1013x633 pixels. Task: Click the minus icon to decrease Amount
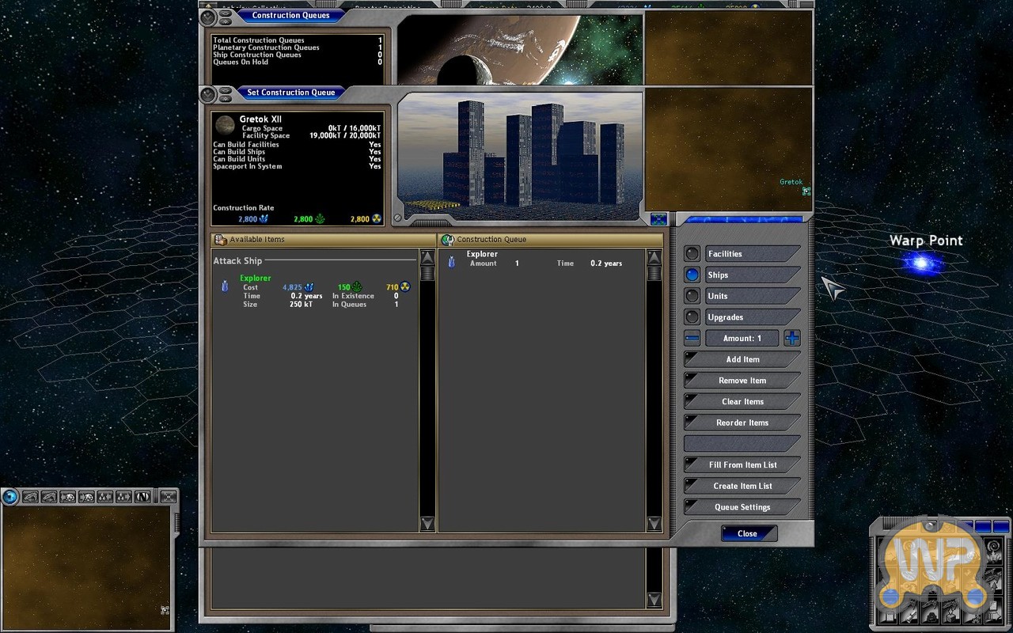pos(692,338)
